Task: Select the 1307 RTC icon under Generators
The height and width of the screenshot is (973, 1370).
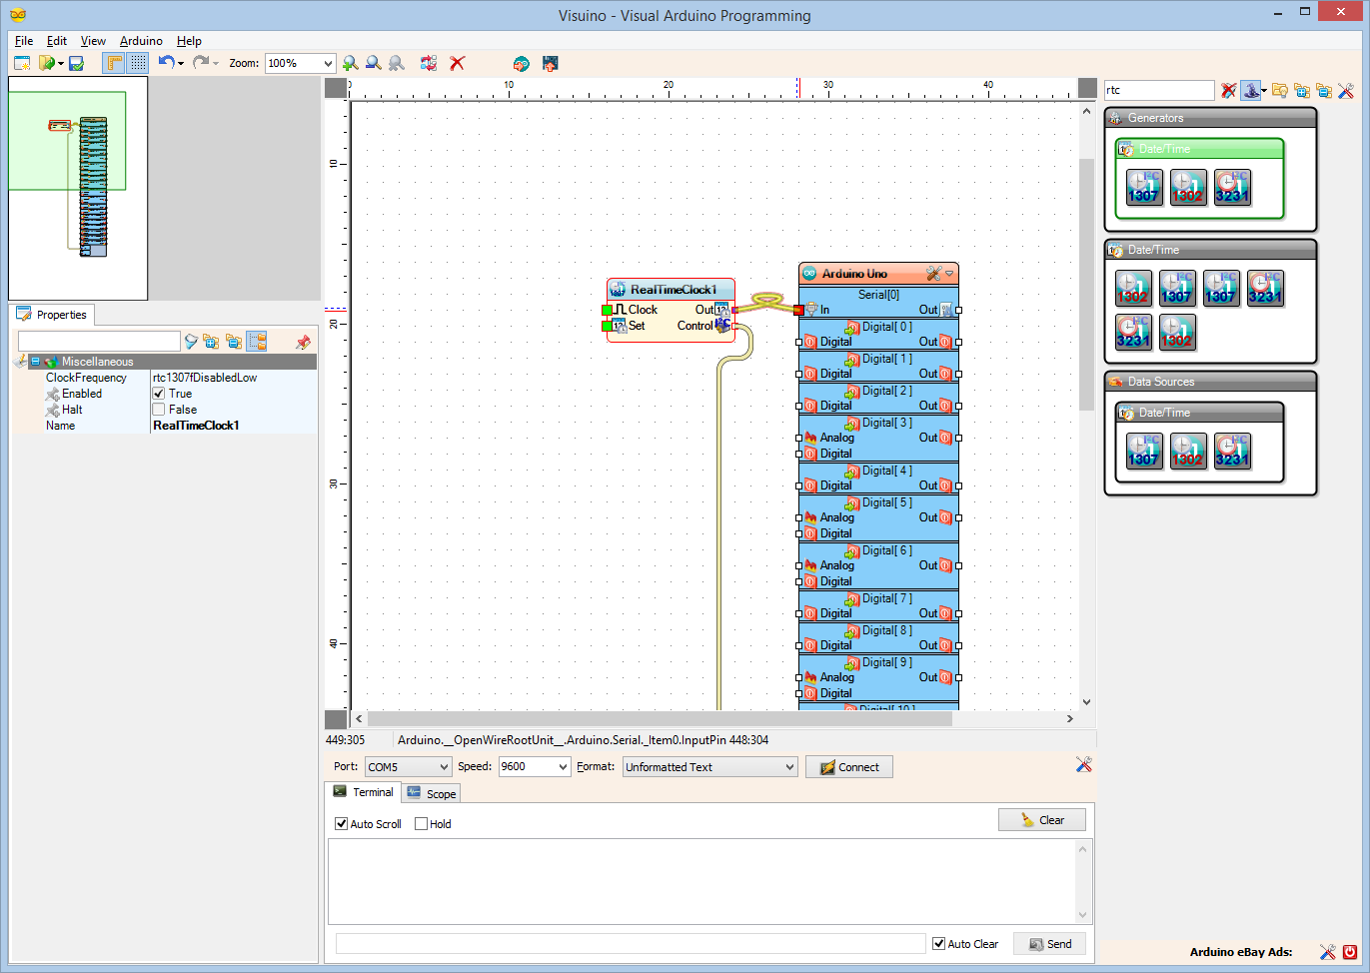Action: [1143, 187]
